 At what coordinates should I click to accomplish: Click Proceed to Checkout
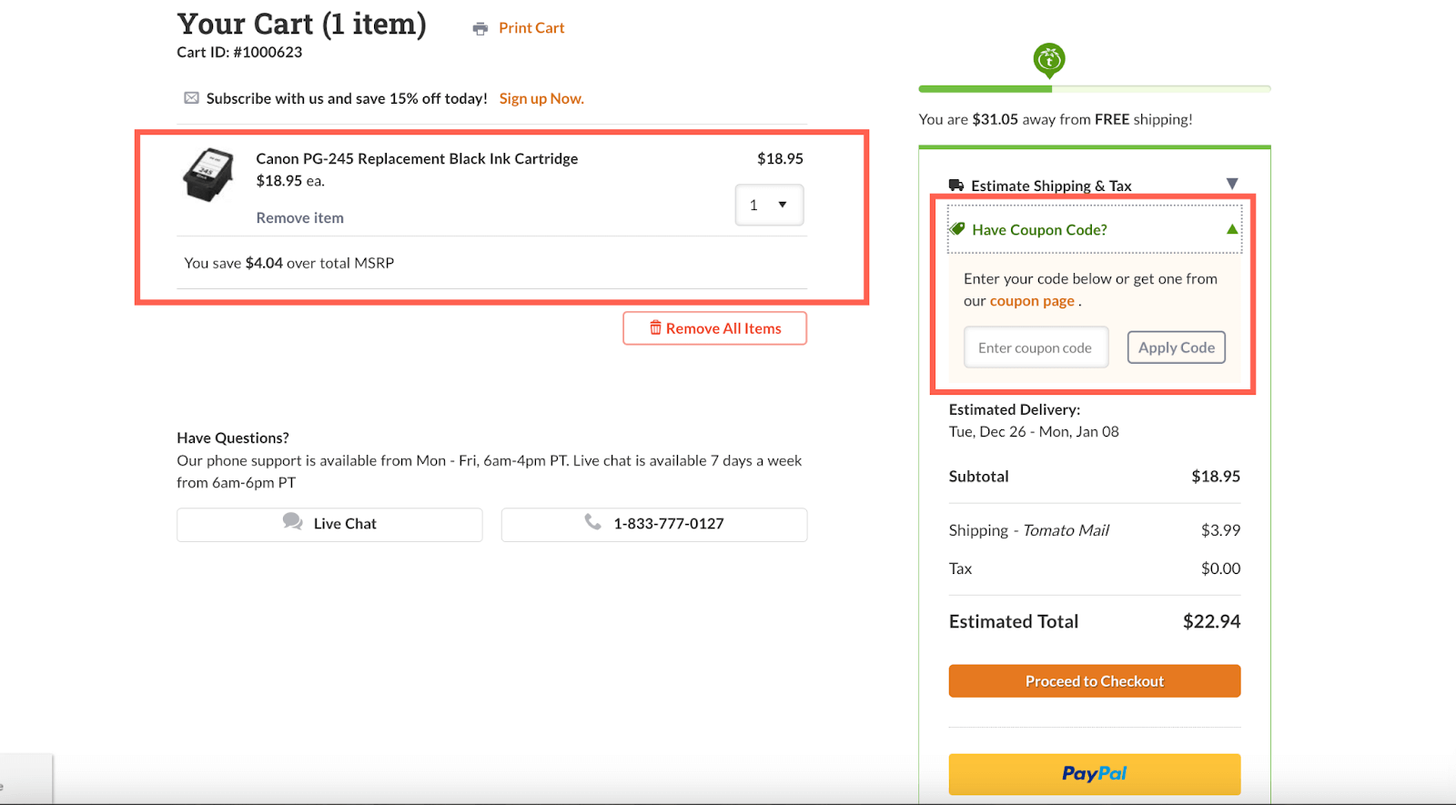pos(1094,680)
